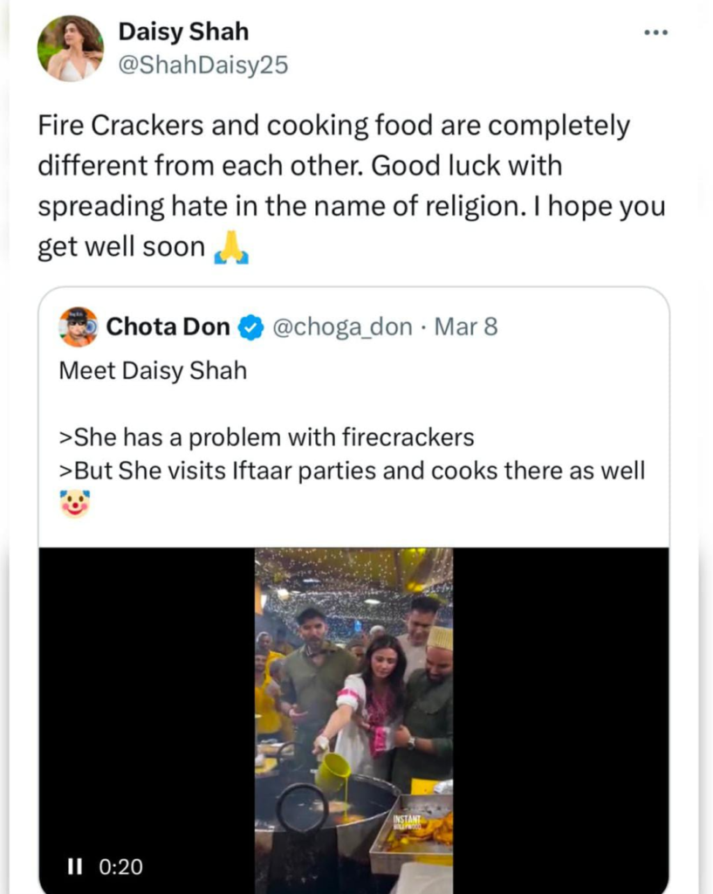Click the 0:20 video timestamp
The width and height of the screenshot is (713, 894).
[121, 866]
